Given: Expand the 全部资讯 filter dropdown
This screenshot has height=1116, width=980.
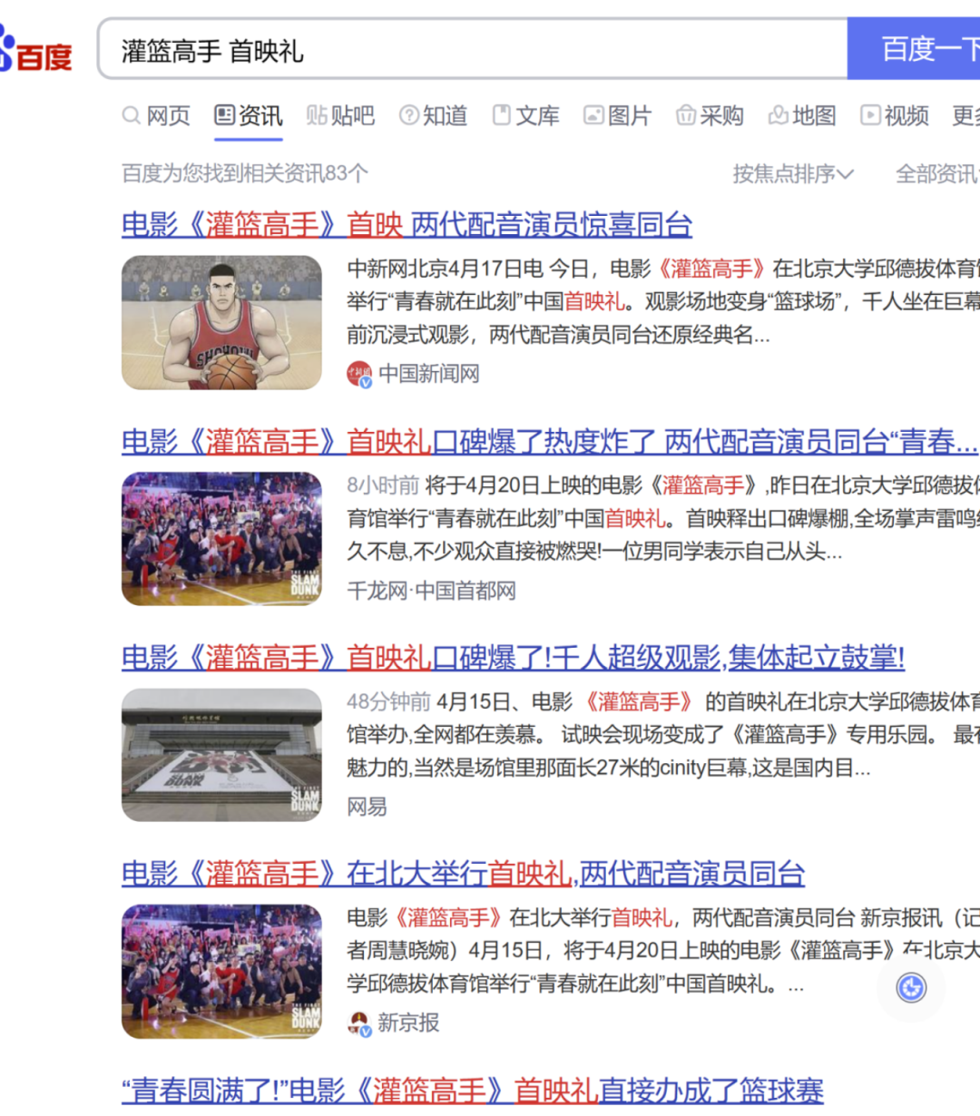Looking at the screenshot, I should point(936,174).
